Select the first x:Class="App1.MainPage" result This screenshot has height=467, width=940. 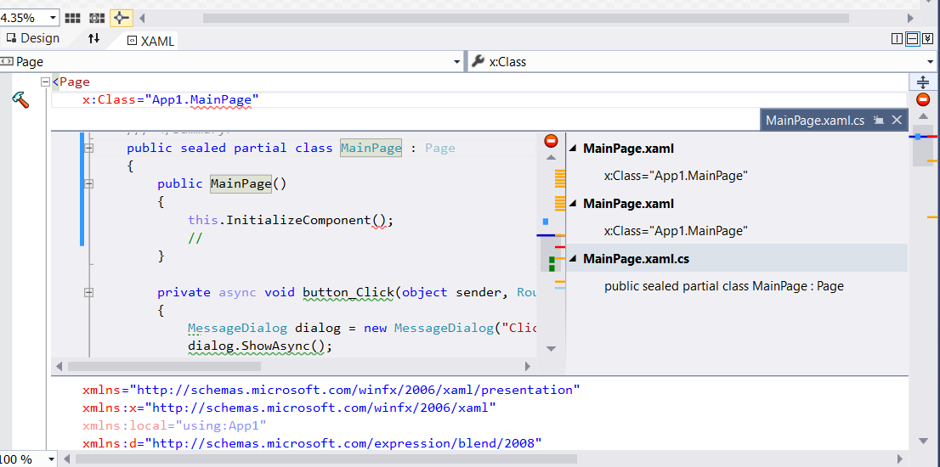(x=676, y=176)
